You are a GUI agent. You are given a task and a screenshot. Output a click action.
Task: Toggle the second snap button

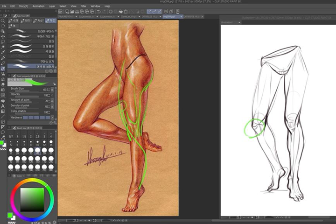click(x=154, y=12)
